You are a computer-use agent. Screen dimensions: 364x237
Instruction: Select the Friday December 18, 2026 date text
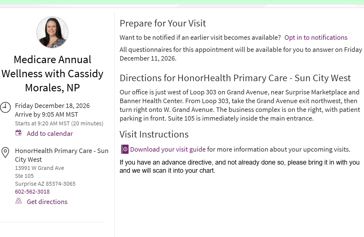tap(52, 106)
